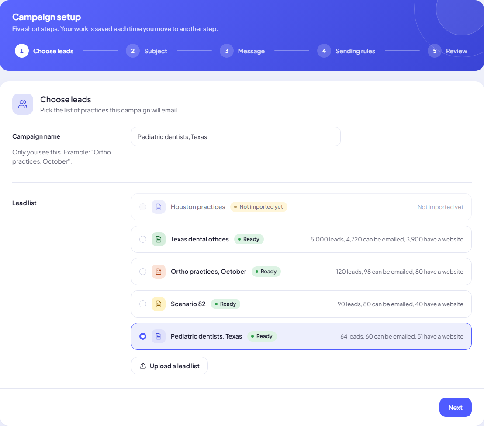Click the Campaign setup heading
The image size is (484, 426).
(47, 17)
